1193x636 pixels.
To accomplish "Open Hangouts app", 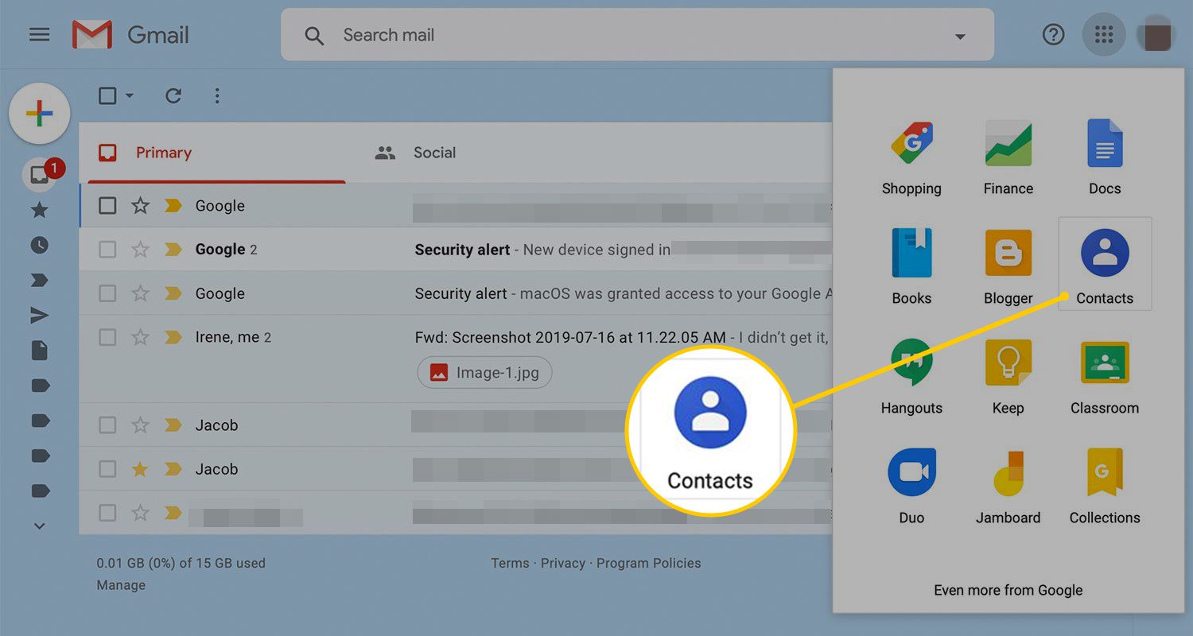I will pyautogui.click(x=911, y=377).
